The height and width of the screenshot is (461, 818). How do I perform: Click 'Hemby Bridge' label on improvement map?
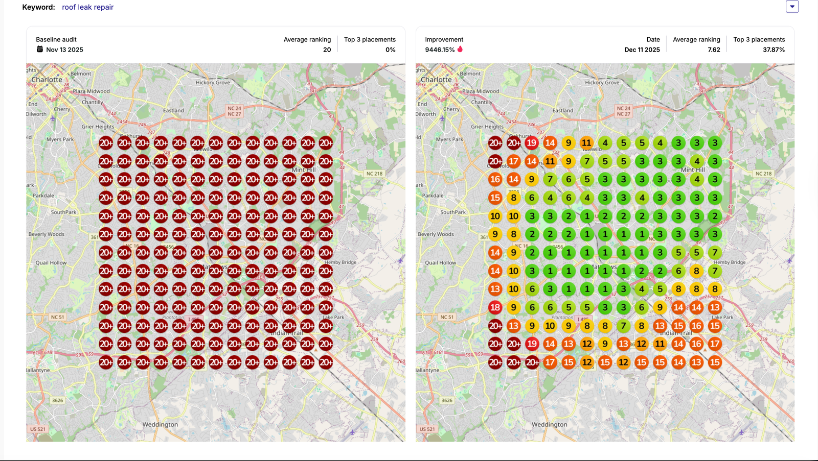tap(729, 262)
